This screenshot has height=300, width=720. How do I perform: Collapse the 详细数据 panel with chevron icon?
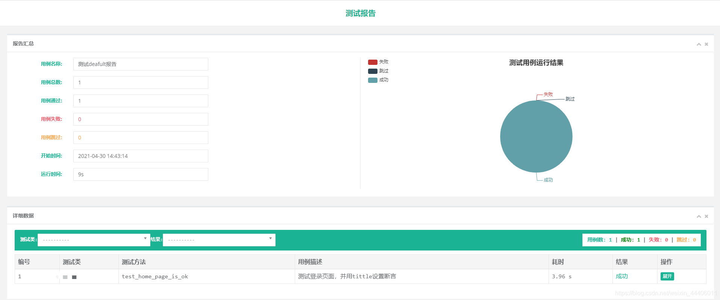point(699,216)
